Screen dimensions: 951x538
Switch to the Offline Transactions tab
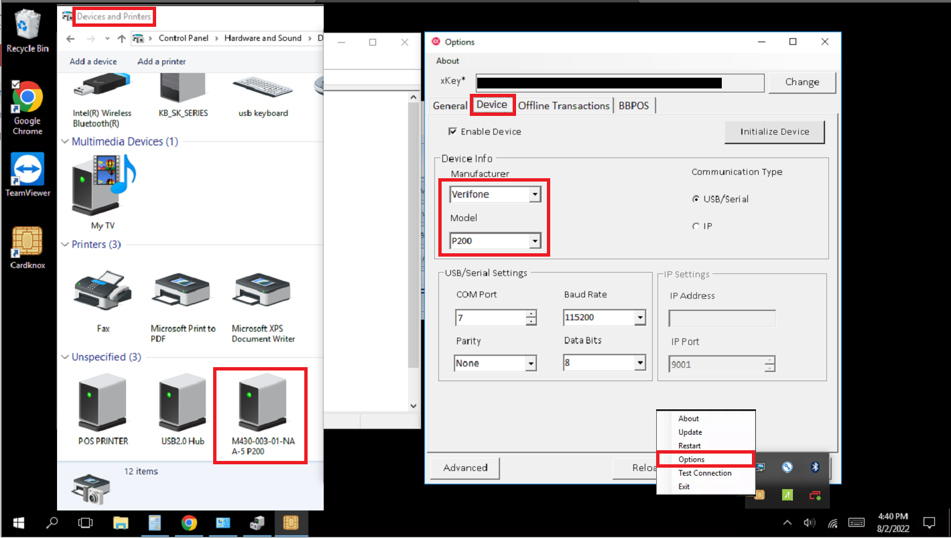[564, 105]
